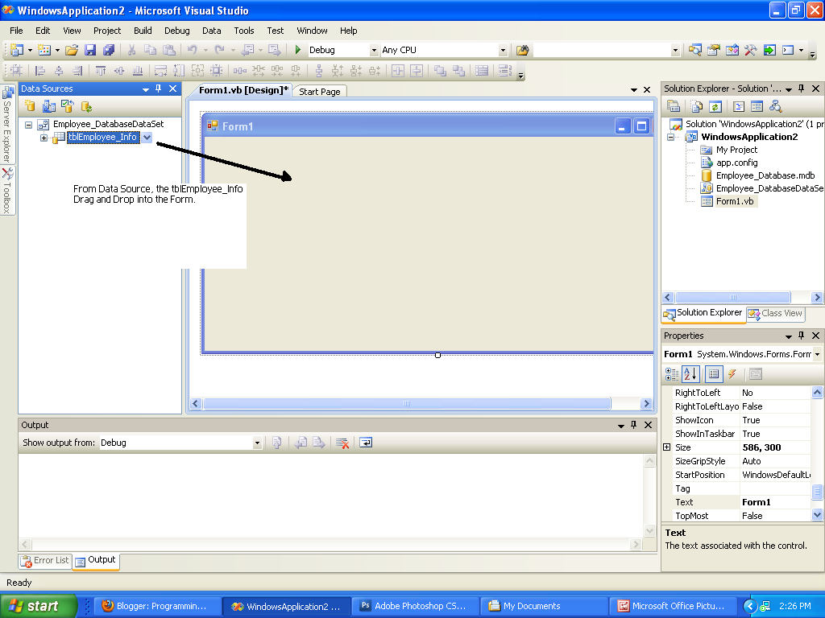Select Form1.vb in Solution Explorer

pos(735,201)
